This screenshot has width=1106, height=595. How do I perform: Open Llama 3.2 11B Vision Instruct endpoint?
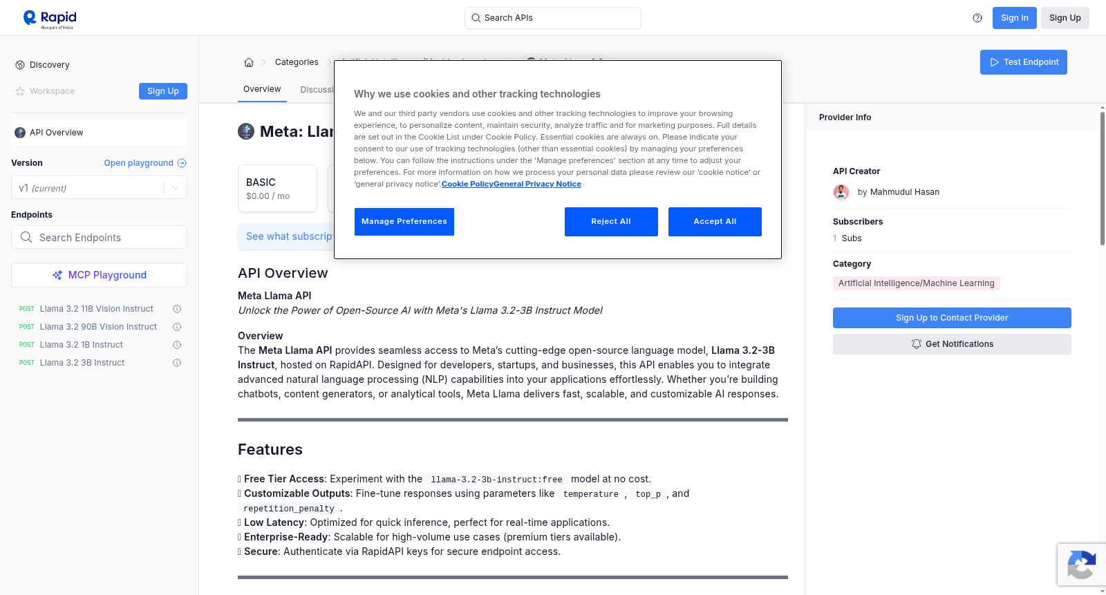(97, 309)
